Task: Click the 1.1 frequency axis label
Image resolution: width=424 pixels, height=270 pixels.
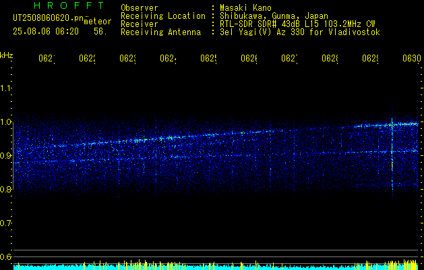Action: (x=5, y=88)
